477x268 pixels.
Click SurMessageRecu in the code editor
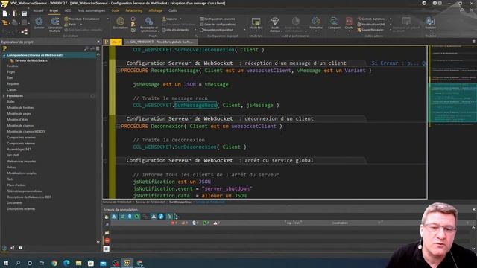coord(195,106)
